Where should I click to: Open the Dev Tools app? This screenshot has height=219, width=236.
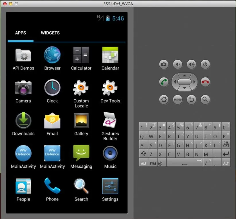tap(110, 88)
